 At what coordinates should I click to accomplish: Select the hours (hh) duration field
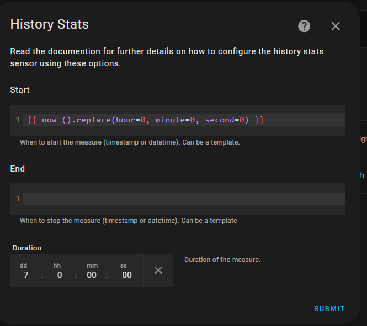tap(59, 275)
